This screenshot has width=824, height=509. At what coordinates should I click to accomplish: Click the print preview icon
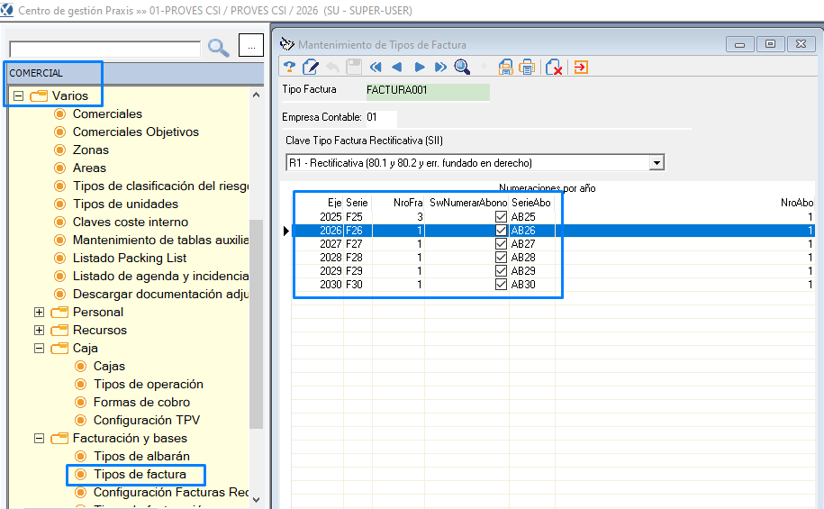(x=505, y=68)
